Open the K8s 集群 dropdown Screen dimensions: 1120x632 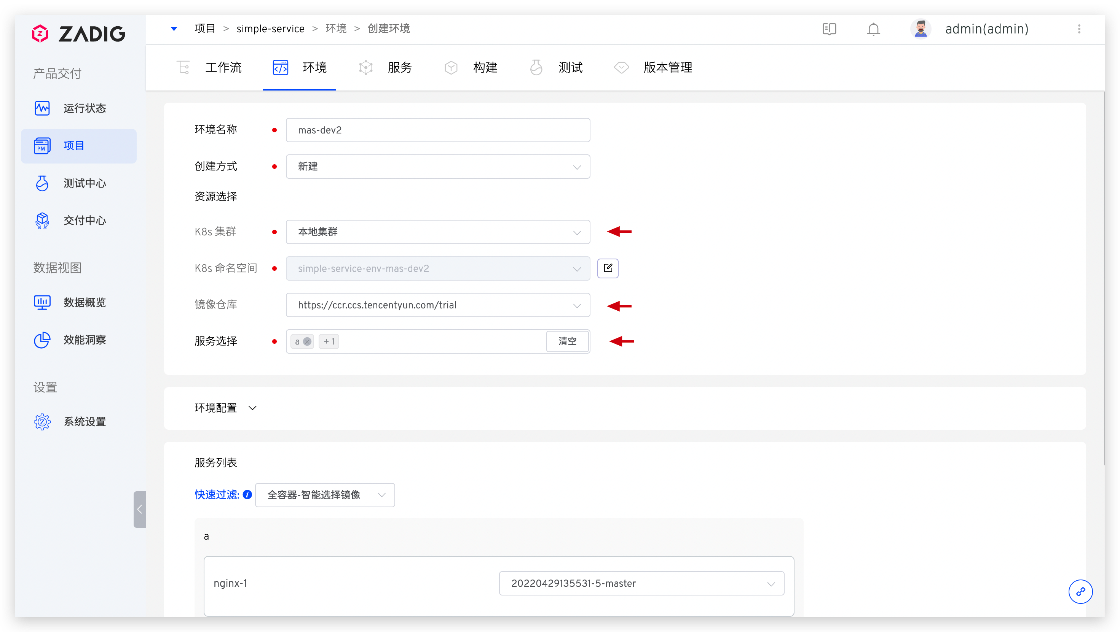(437, 232)
